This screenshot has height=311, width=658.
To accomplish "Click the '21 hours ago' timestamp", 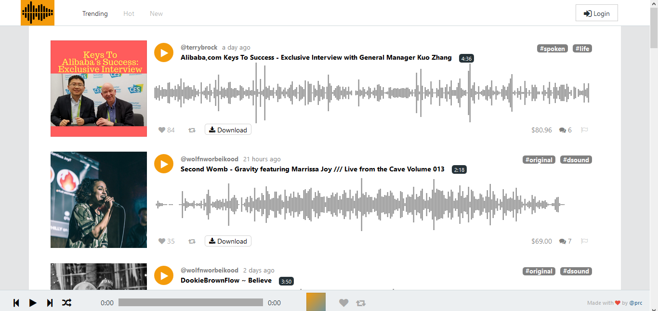I will coord(262,159).
